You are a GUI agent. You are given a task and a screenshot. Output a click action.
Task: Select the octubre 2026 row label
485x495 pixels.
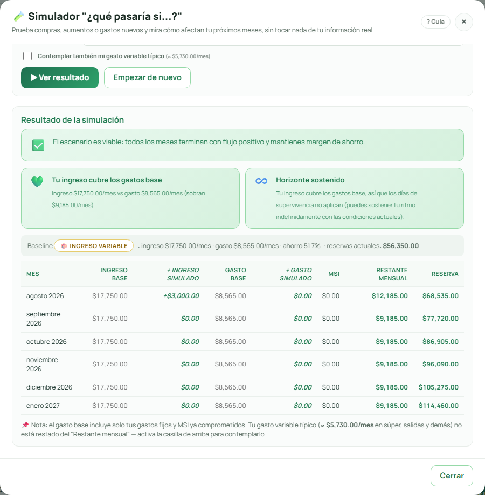pyautogui.click(x=46, y=342)
